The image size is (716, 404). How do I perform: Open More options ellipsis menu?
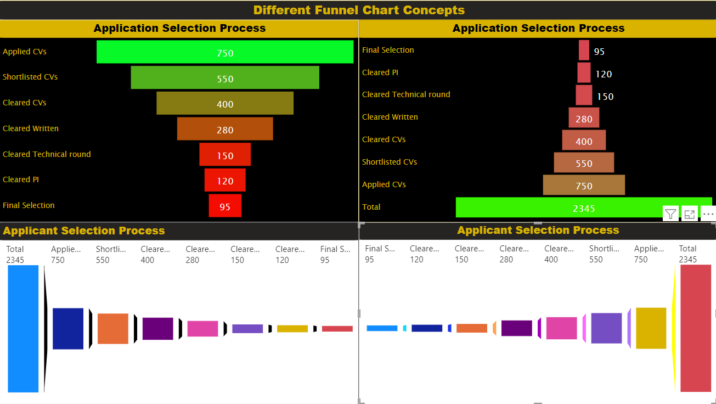[708, 214]
